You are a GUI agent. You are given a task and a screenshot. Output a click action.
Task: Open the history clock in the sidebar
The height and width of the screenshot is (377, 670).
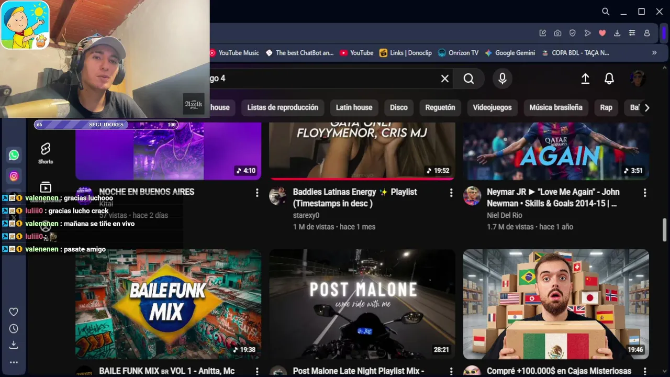pyautogui.click(x=14, y=328)
